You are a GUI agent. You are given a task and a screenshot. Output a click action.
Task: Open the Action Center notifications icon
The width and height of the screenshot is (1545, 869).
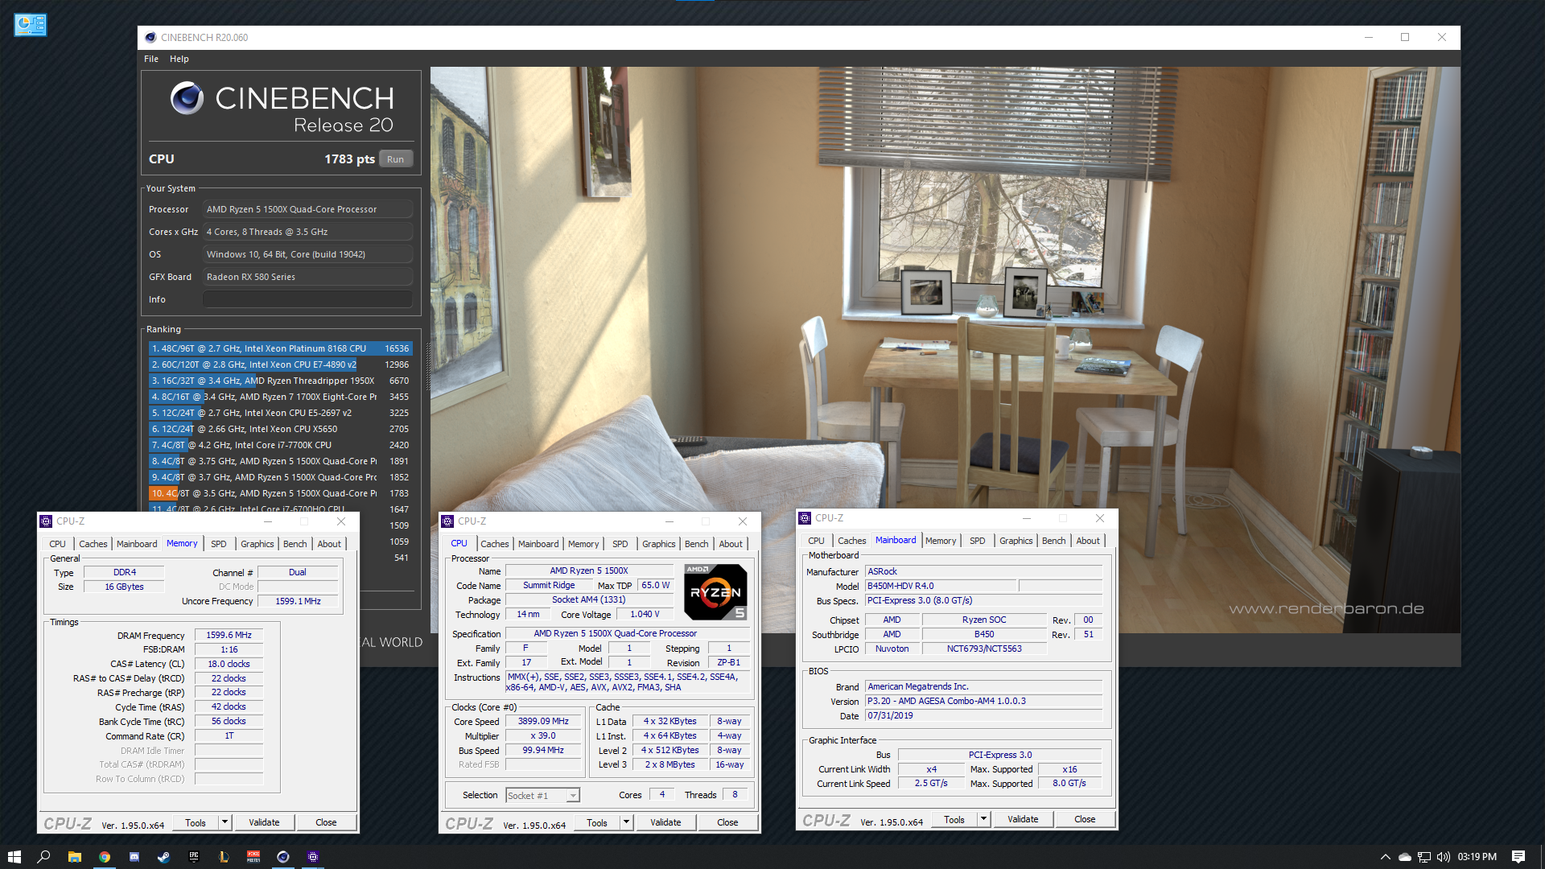[1518, 857]
